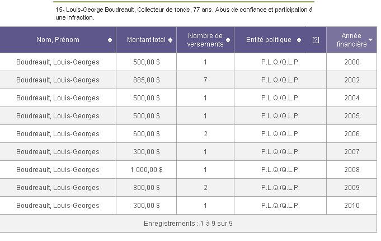
Task: Toggle the Année financière descending arrow
Action: pos(371,40)
